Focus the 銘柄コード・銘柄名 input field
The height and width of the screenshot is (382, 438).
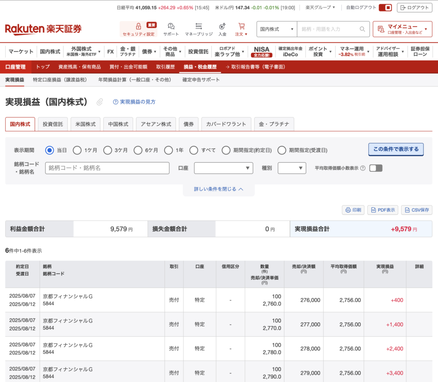point(107,168)
